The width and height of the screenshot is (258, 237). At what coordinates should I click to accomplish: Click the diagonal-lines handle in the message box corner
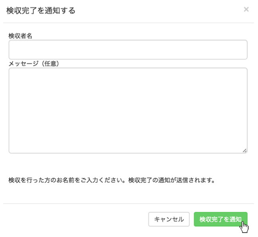coord(244,150)
